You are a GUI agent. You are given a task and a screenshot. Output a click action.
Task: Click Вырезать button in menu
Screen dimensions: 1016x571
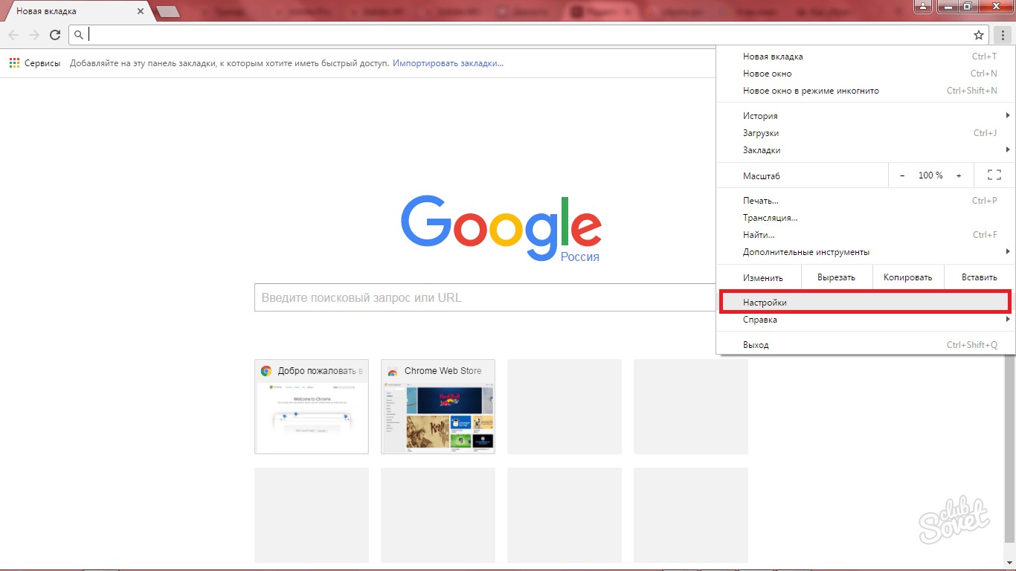[x=836, y=277]
